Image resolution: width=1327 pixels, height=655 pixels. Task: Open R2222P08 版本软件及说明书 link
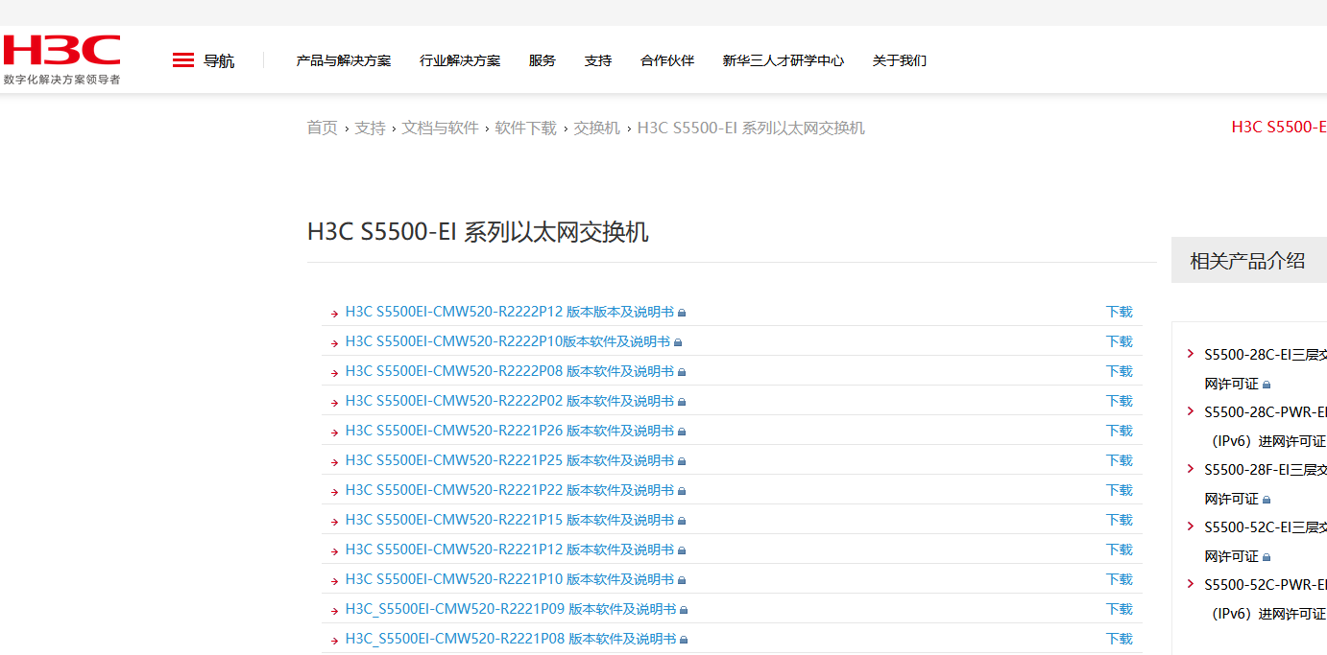(510, 371)
